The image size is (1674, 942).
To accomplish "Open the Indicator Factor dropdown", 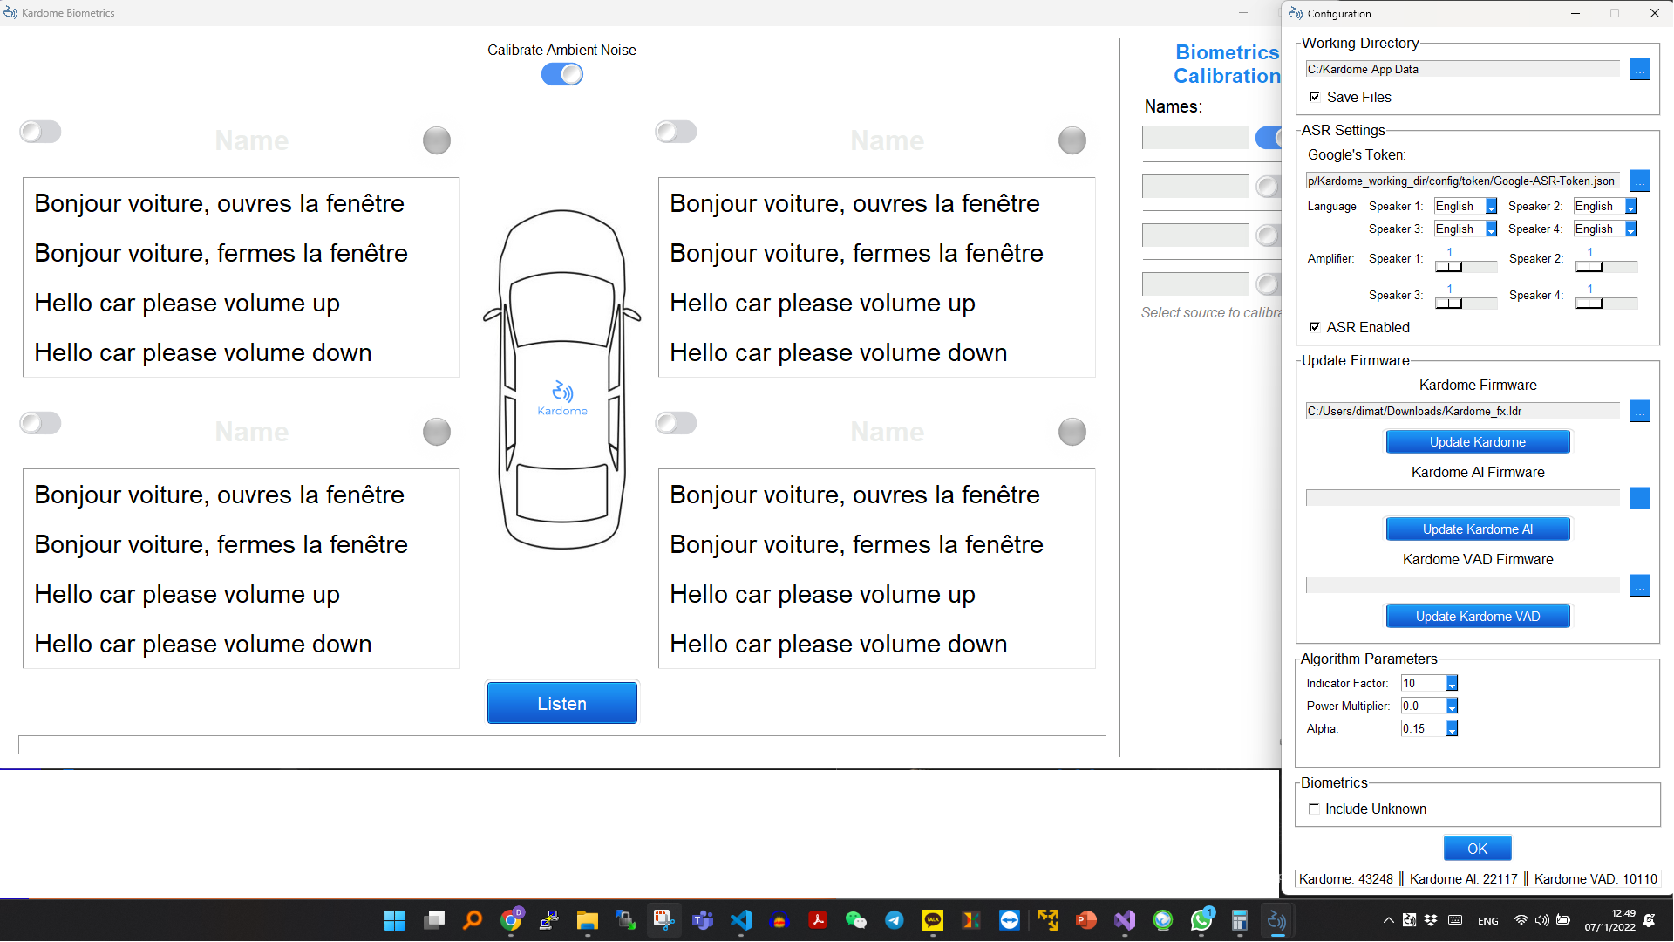I will coord(1451,683).
